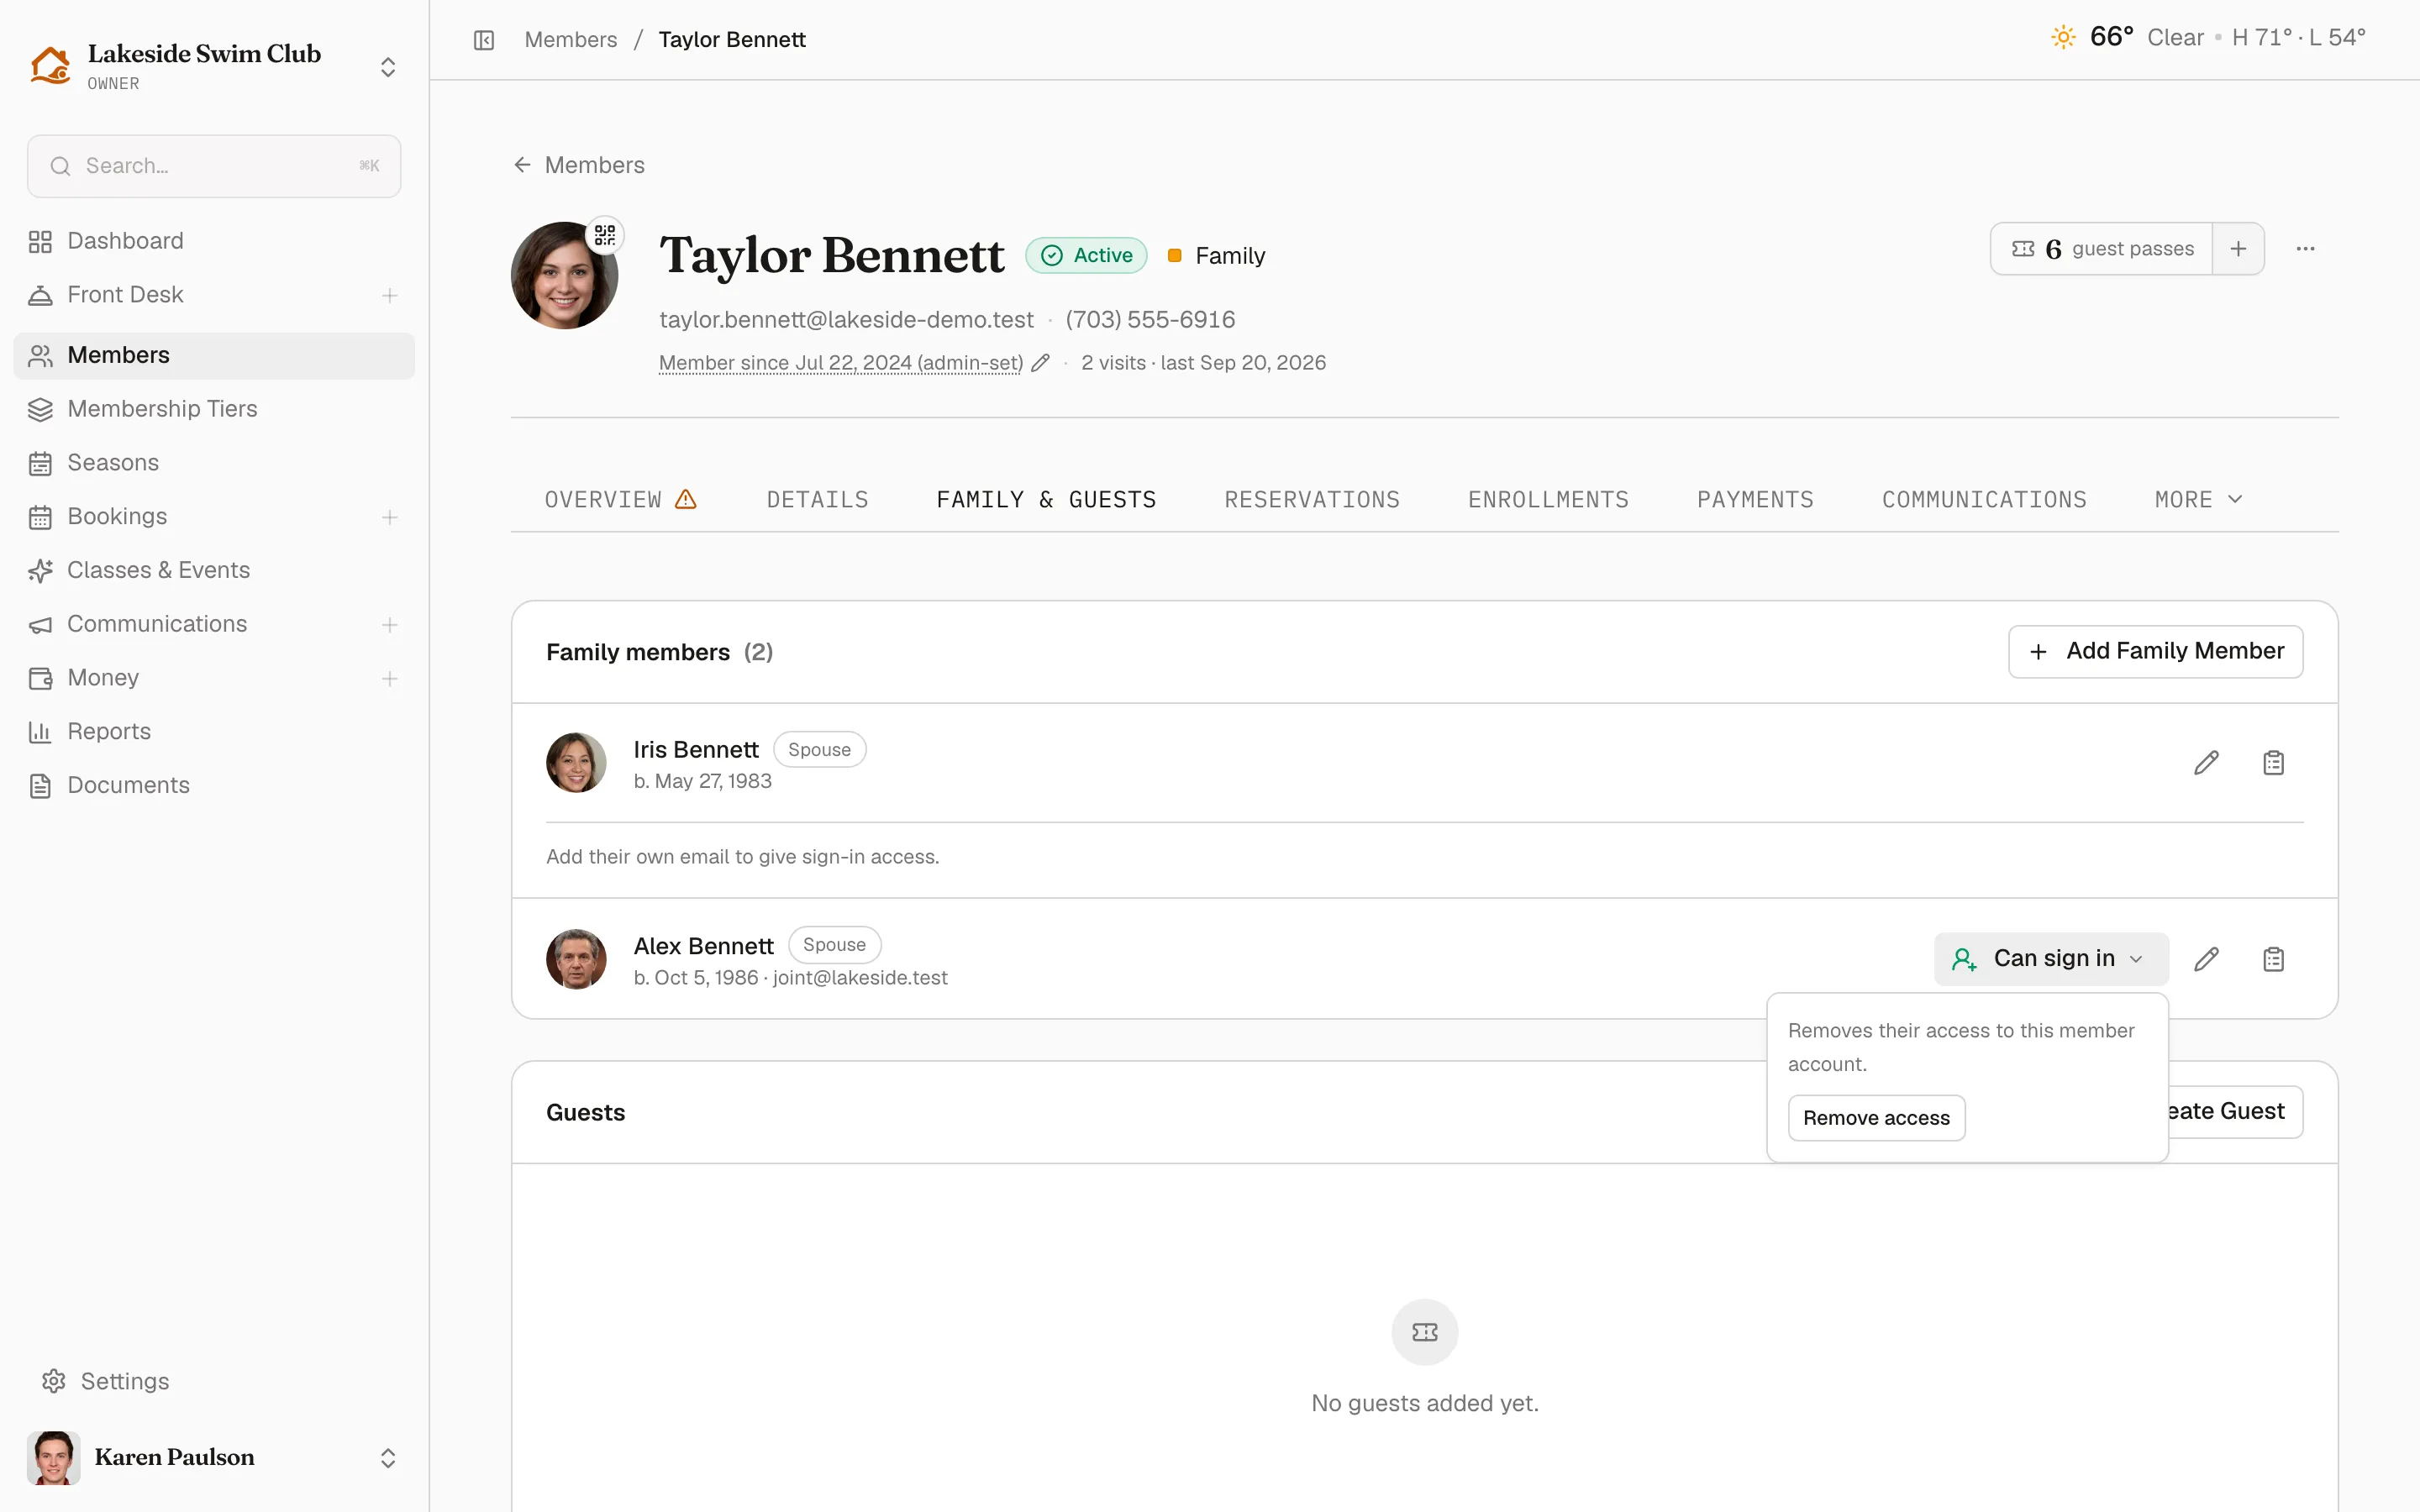Add new Front Desk item plus
This screenshot has width=2420, height=1512.
pyautogui.click(x=390, y=295)
